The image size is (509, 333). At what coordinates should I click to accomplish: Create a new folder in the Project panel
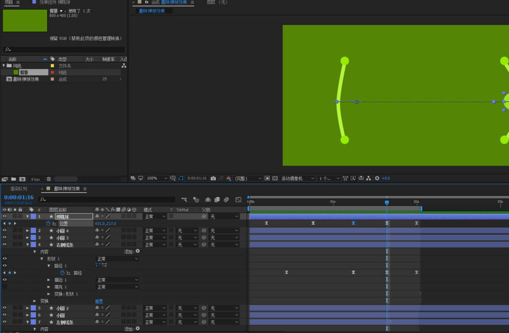(13, 179)
